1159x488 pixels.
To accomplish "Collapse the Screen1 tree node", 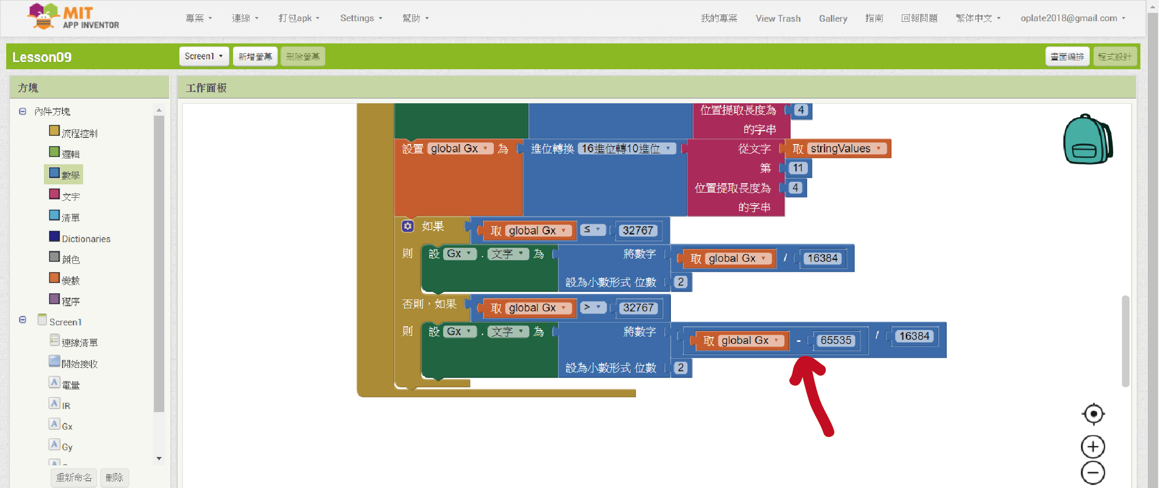I will tap(23, 320).
